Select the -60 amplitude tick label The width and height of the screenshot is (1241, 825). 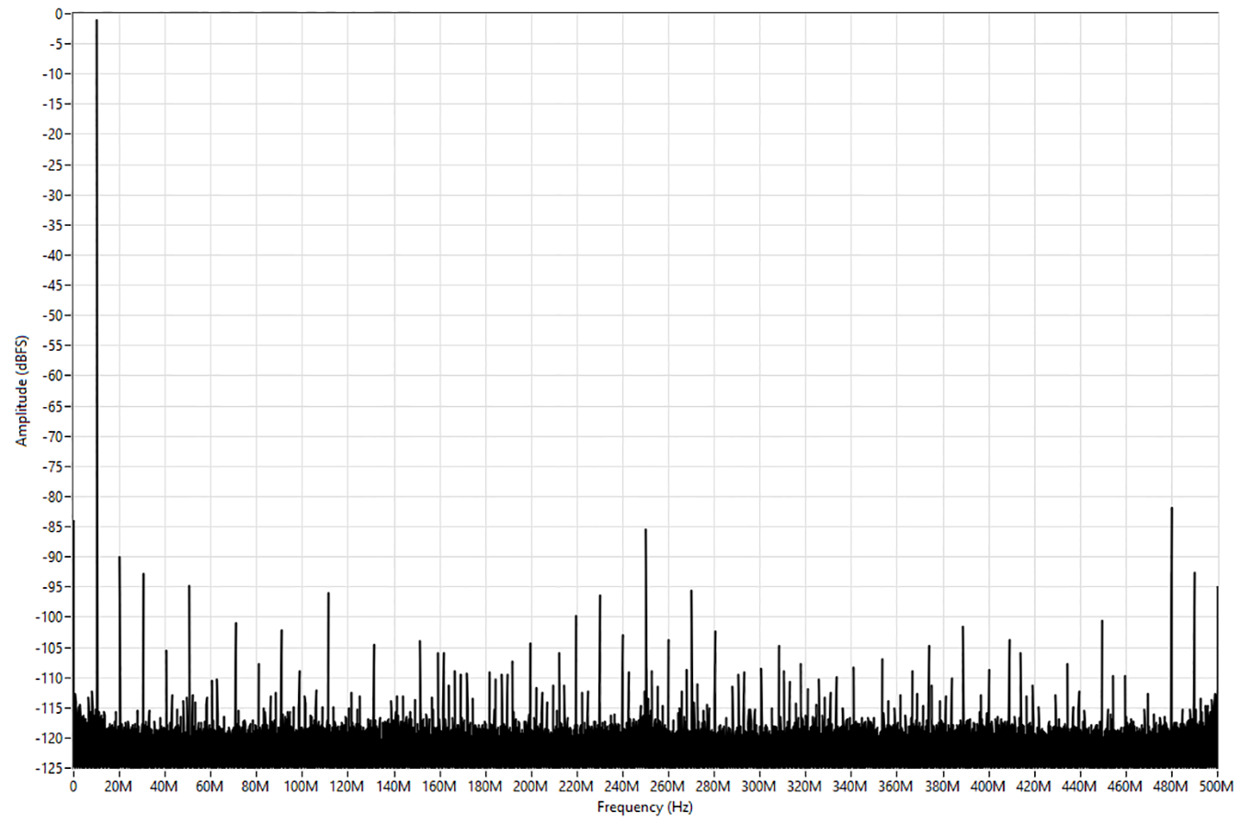[53, 376]
